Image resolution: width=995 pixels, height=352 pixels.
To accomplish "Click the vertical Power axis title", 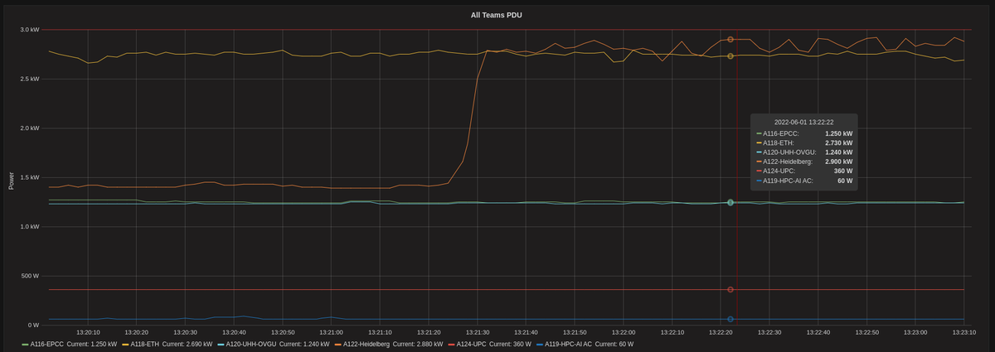I will tap(11, 181).
